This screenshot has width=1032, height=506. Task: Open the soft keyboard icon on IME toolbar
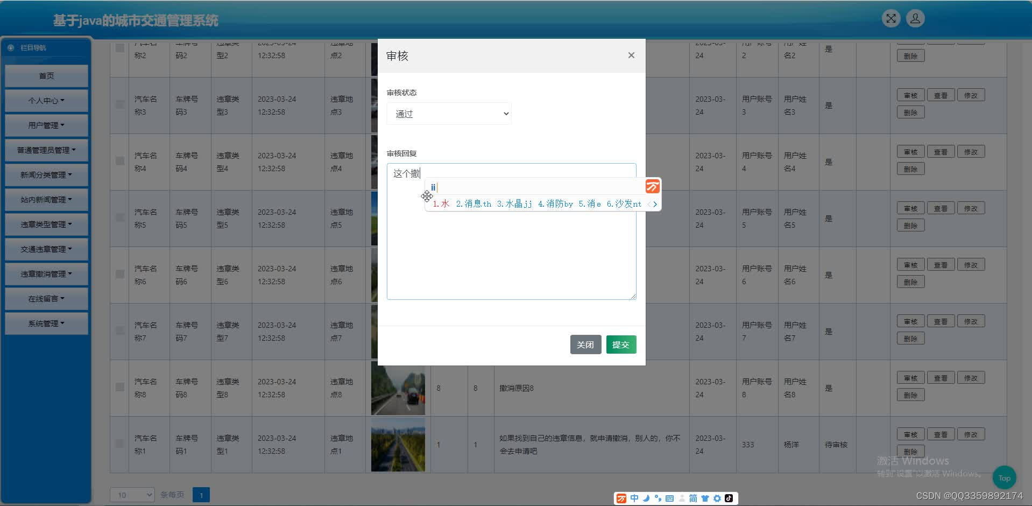tap(669, 498)
